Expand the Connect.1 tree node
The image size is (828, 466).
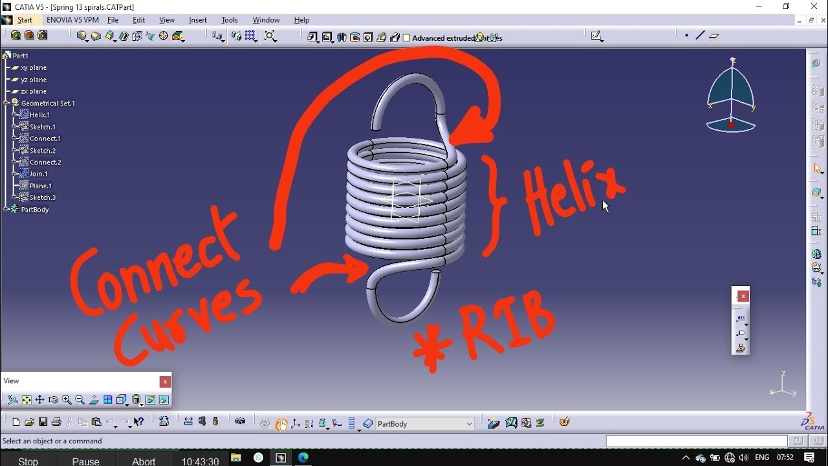click(14, 139)
